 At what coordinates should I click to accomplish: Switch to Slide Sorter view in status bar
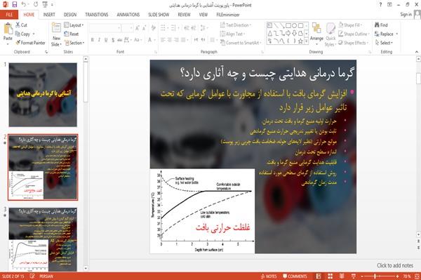(330, 276)
